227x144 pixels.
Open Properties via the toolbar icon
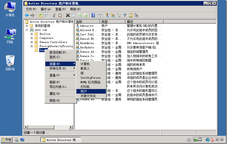74,15
